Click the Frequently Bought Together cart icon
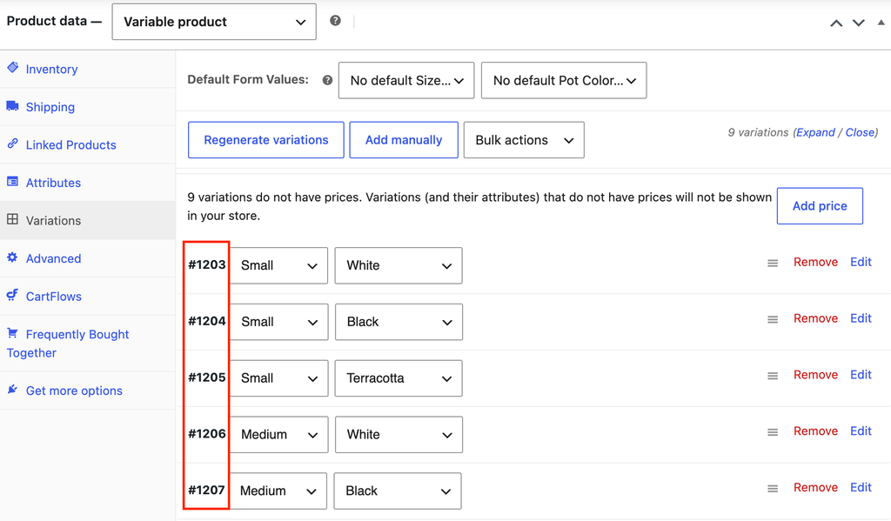891x521 pixels. 12,333
